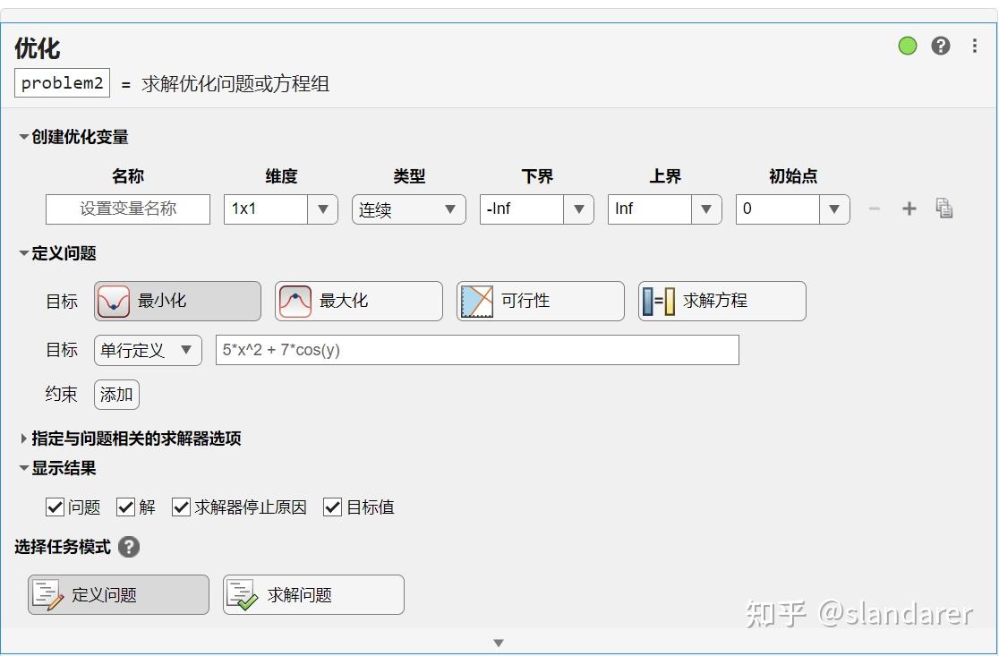Select the 最小化 objective icon
This screenshot has width=999, height=656.
click(176, 301)
